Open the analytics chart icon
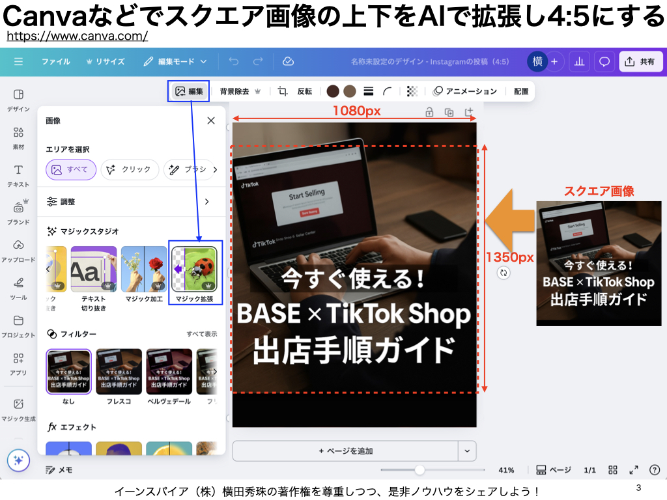Image resolution: width=667 pixels, height=500 pixels. [579, 62]
